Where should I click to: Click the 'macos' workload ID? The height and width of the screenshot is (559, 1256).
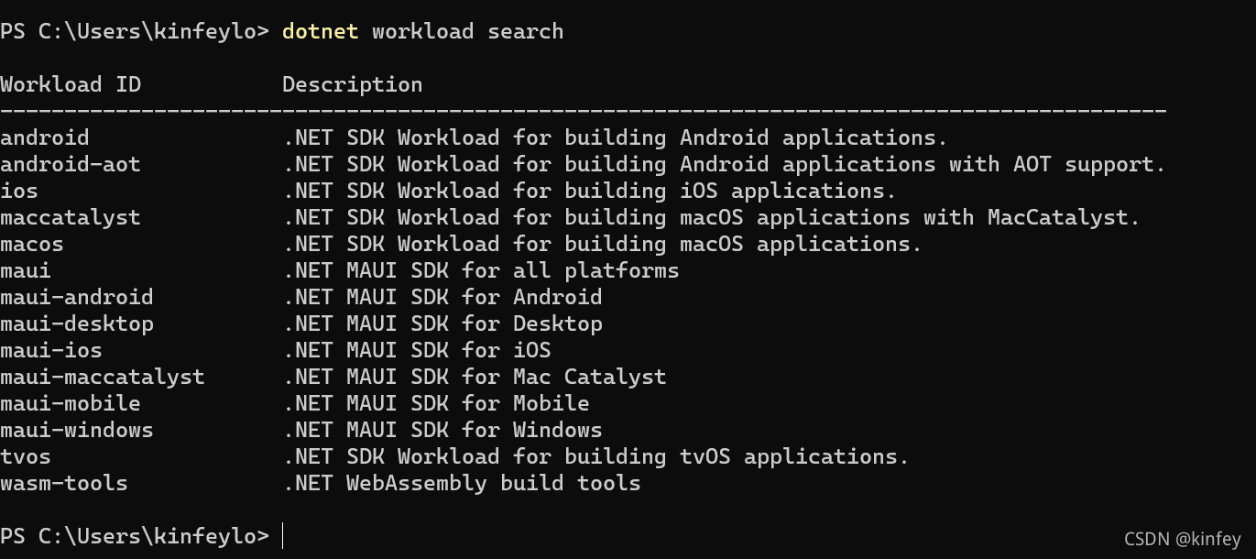[x=32, y=244]
